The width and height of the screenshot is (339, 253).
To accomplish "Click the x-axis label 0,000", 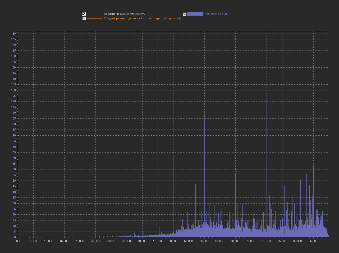I will pos(17,241).
